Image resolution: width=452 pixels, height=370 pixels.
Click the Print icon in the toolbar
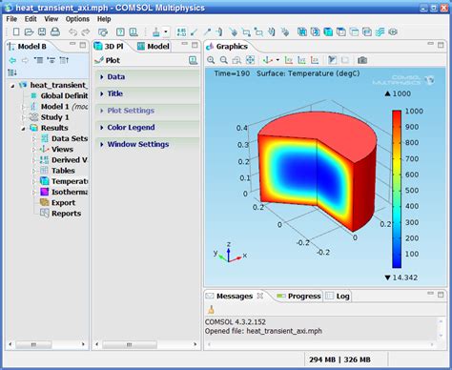(x=55, y=31)
